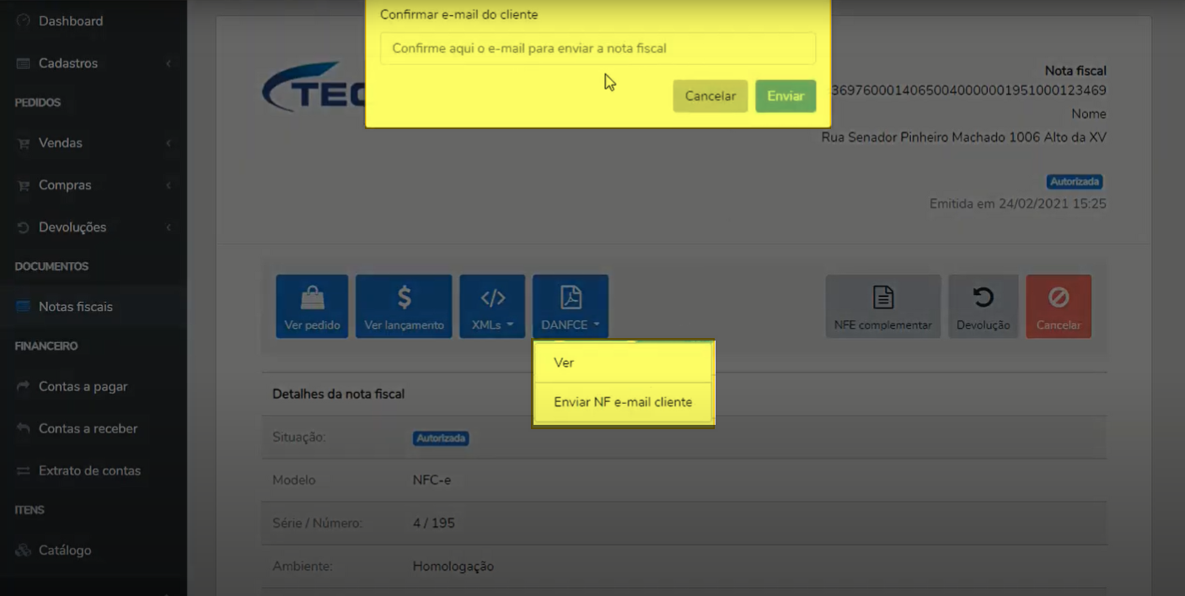Screen dimensions: 1185x596
Task: Click the document icon in NFE complementar
Action: (x=883, y=297)
